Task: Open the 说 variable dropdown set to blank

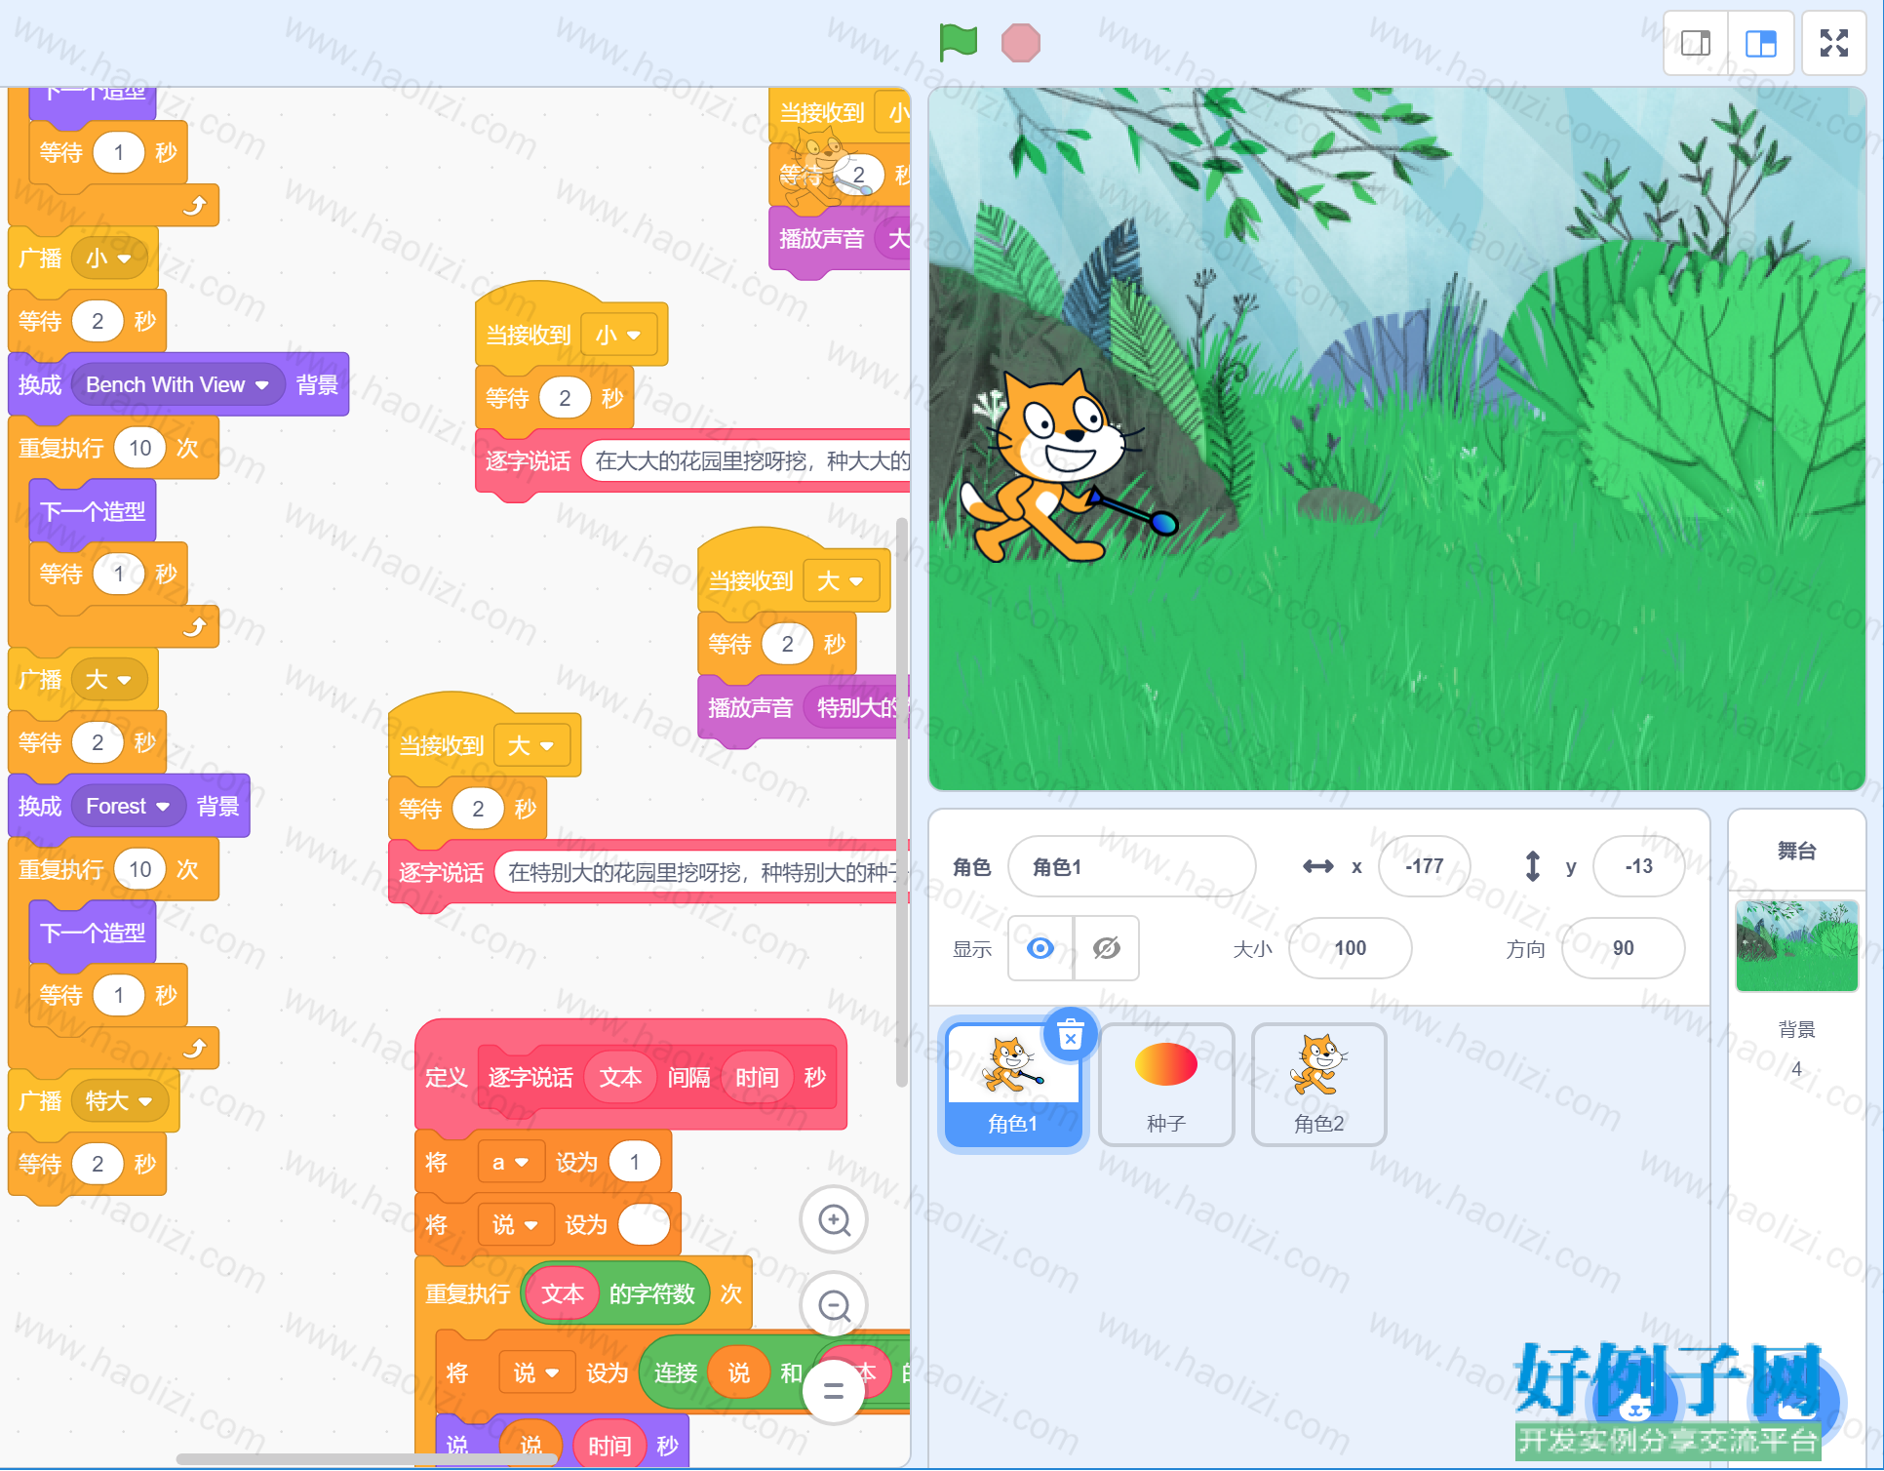Action: 515,1225
